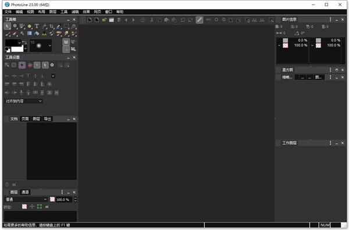Viewport: 349px width, 230px height.
Task: Click the settings gear in tool settings
Action: pyautogui.click(x=52, y=65)
